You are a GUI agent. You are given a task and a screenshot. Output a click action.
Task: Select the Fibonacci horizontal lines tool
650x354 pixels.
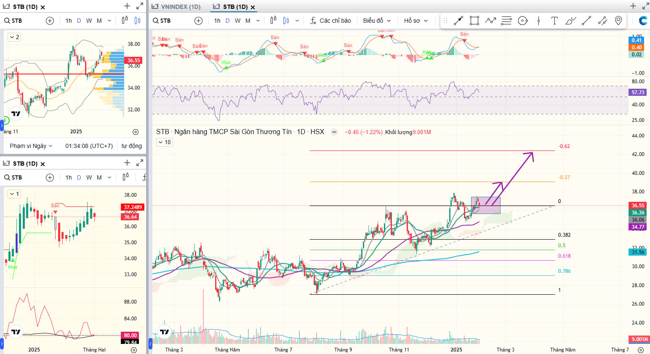click(506, 21)
